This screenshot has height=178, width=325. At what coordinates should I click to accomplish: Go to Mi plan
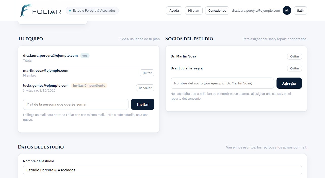[x=194, y=10]
